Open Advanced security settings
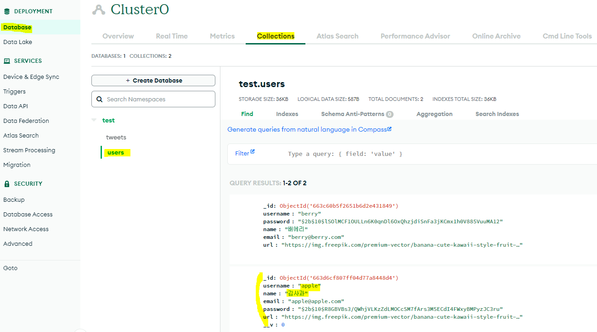This screenshot has width=597, height=332. [x=17, y=243]
